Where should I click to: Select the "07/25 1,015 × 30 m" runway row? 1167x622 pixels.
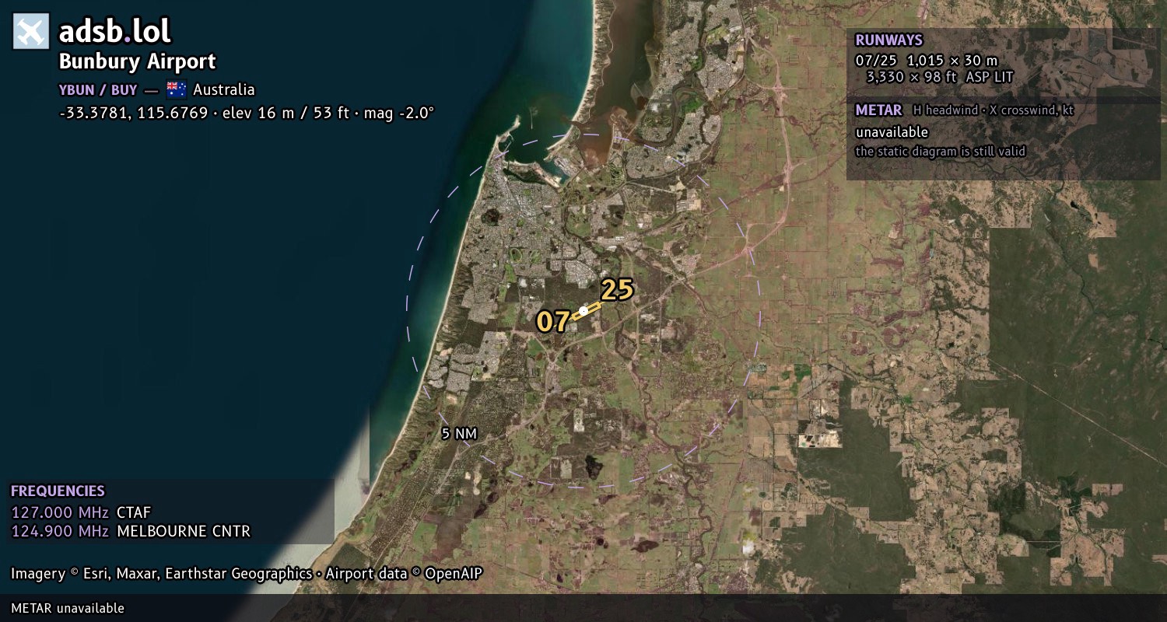tap(927, 60)
